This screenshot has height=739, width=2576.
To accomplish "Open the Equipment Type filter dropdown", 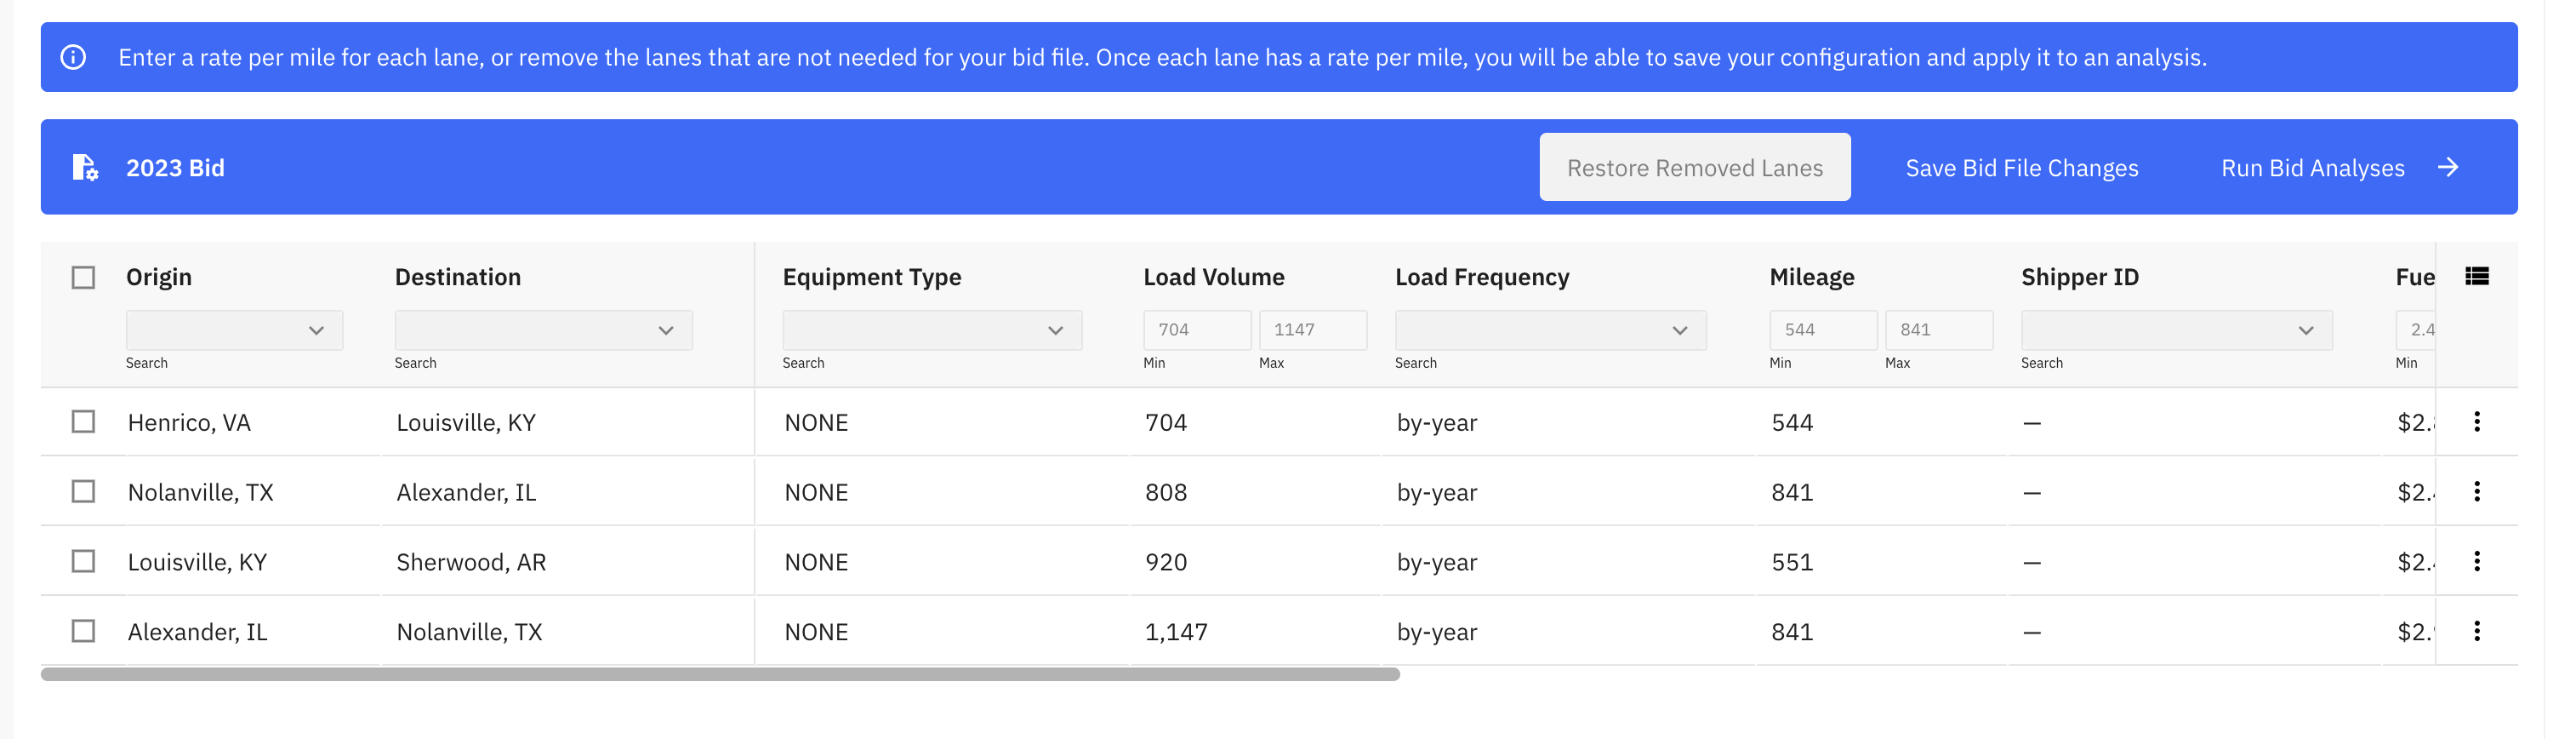I will click(x=932, y=330).
